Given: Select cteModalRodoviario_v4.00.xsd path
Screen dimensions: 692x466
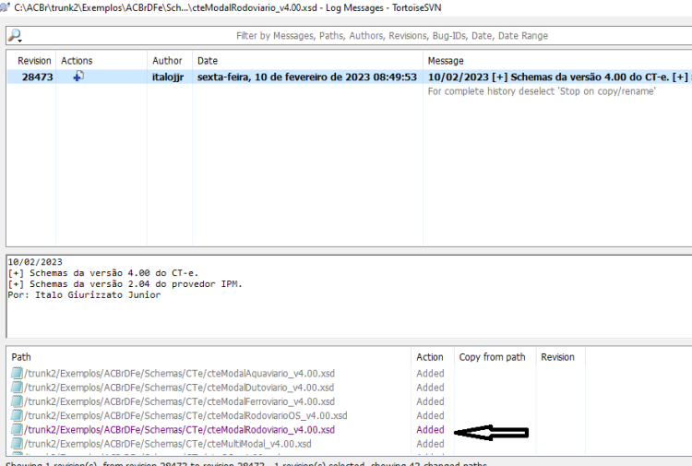Looking at the screenshot, I should click(x=180, y=430).
